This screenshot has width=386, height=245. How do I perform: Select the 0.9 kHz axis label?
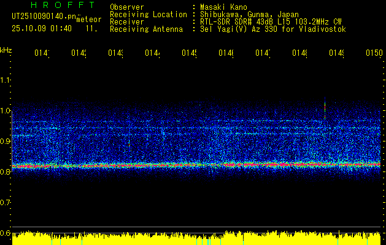click(x=6, y=141)
